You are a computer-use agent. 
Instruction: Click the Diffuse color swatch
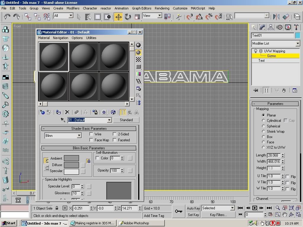[71, 165]
